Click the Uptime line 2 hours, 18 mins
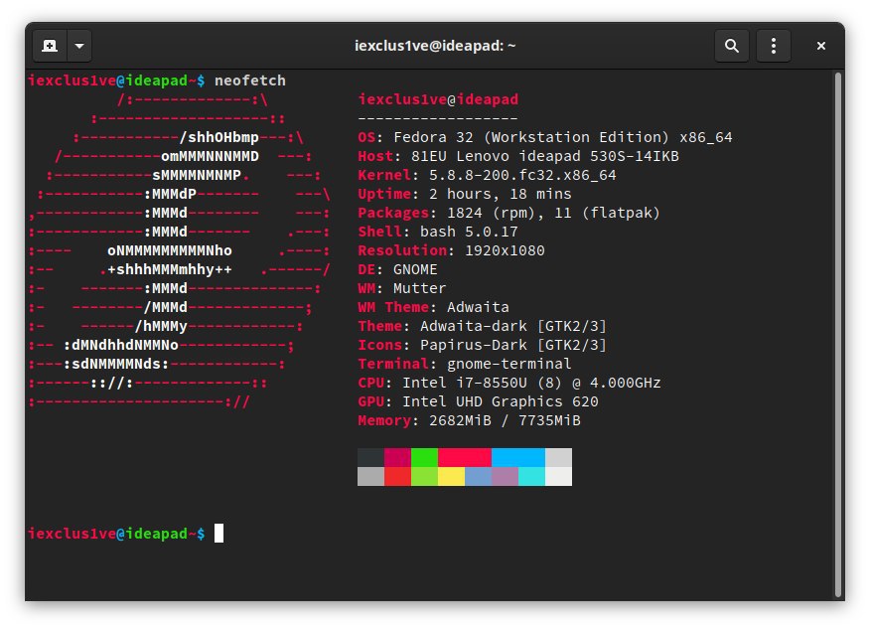 [x=465, y=194]
